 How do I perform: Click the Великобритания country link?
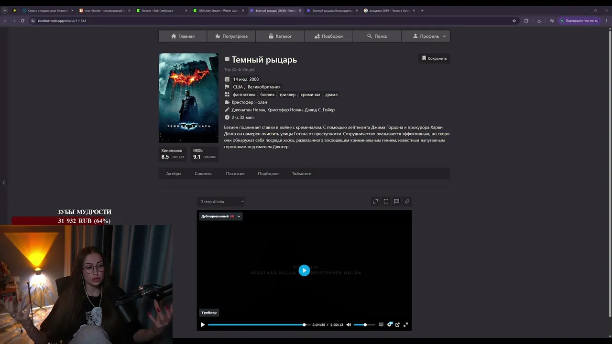(x=264, y=87)
